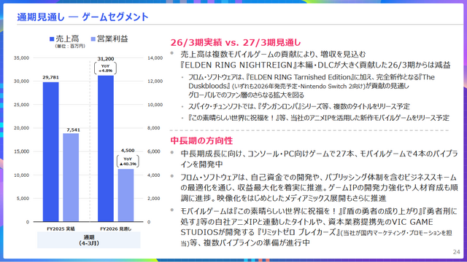Click the unit note (単位：百万円)

(x=70, y=46)
